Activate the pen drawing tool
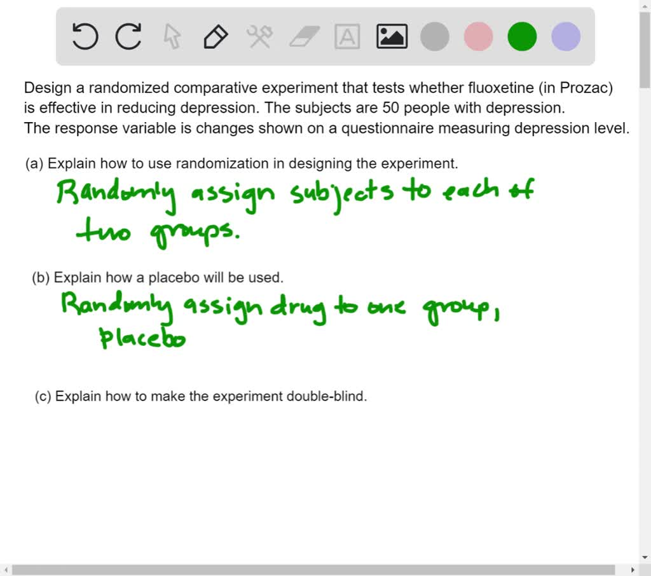 pos(215,36)
